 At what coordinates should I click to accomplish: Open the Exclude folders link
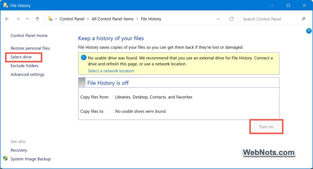[24, 66]
